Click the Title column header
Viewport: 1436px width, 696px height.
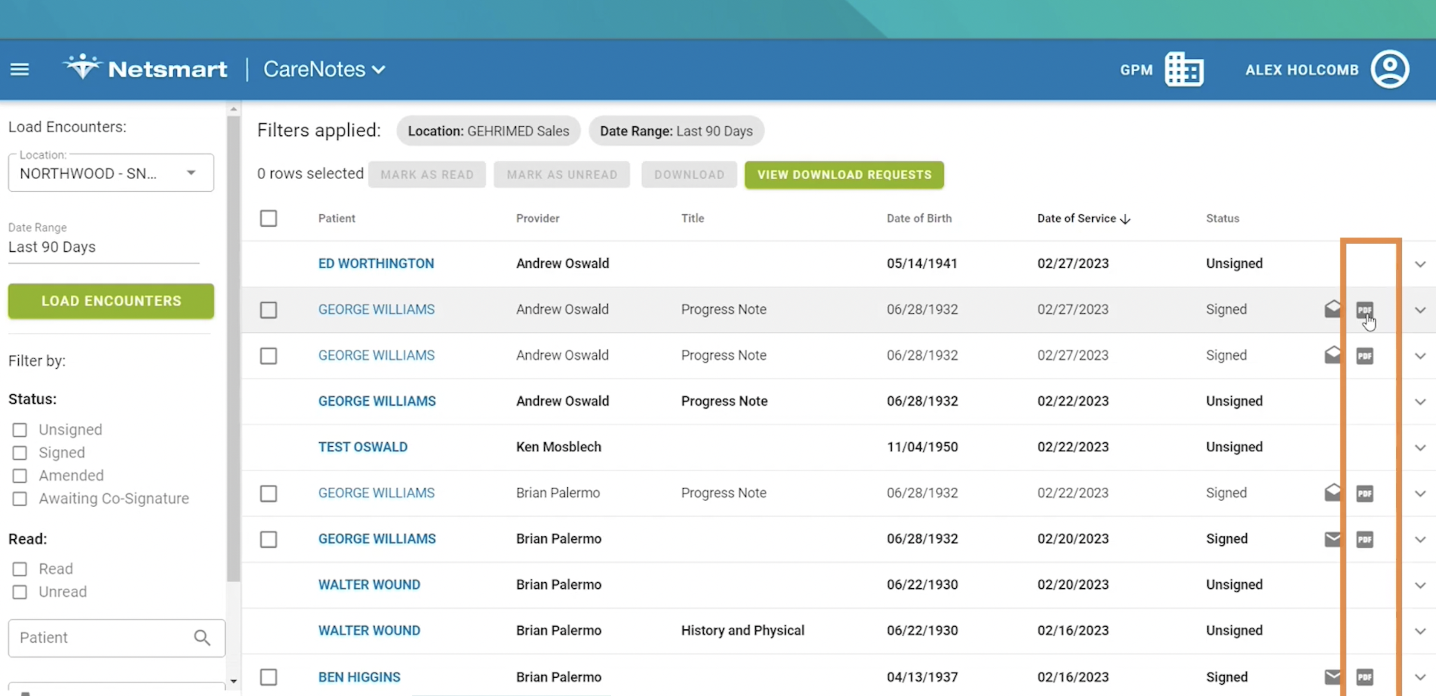pyautogui.click(x=693, y=218)
